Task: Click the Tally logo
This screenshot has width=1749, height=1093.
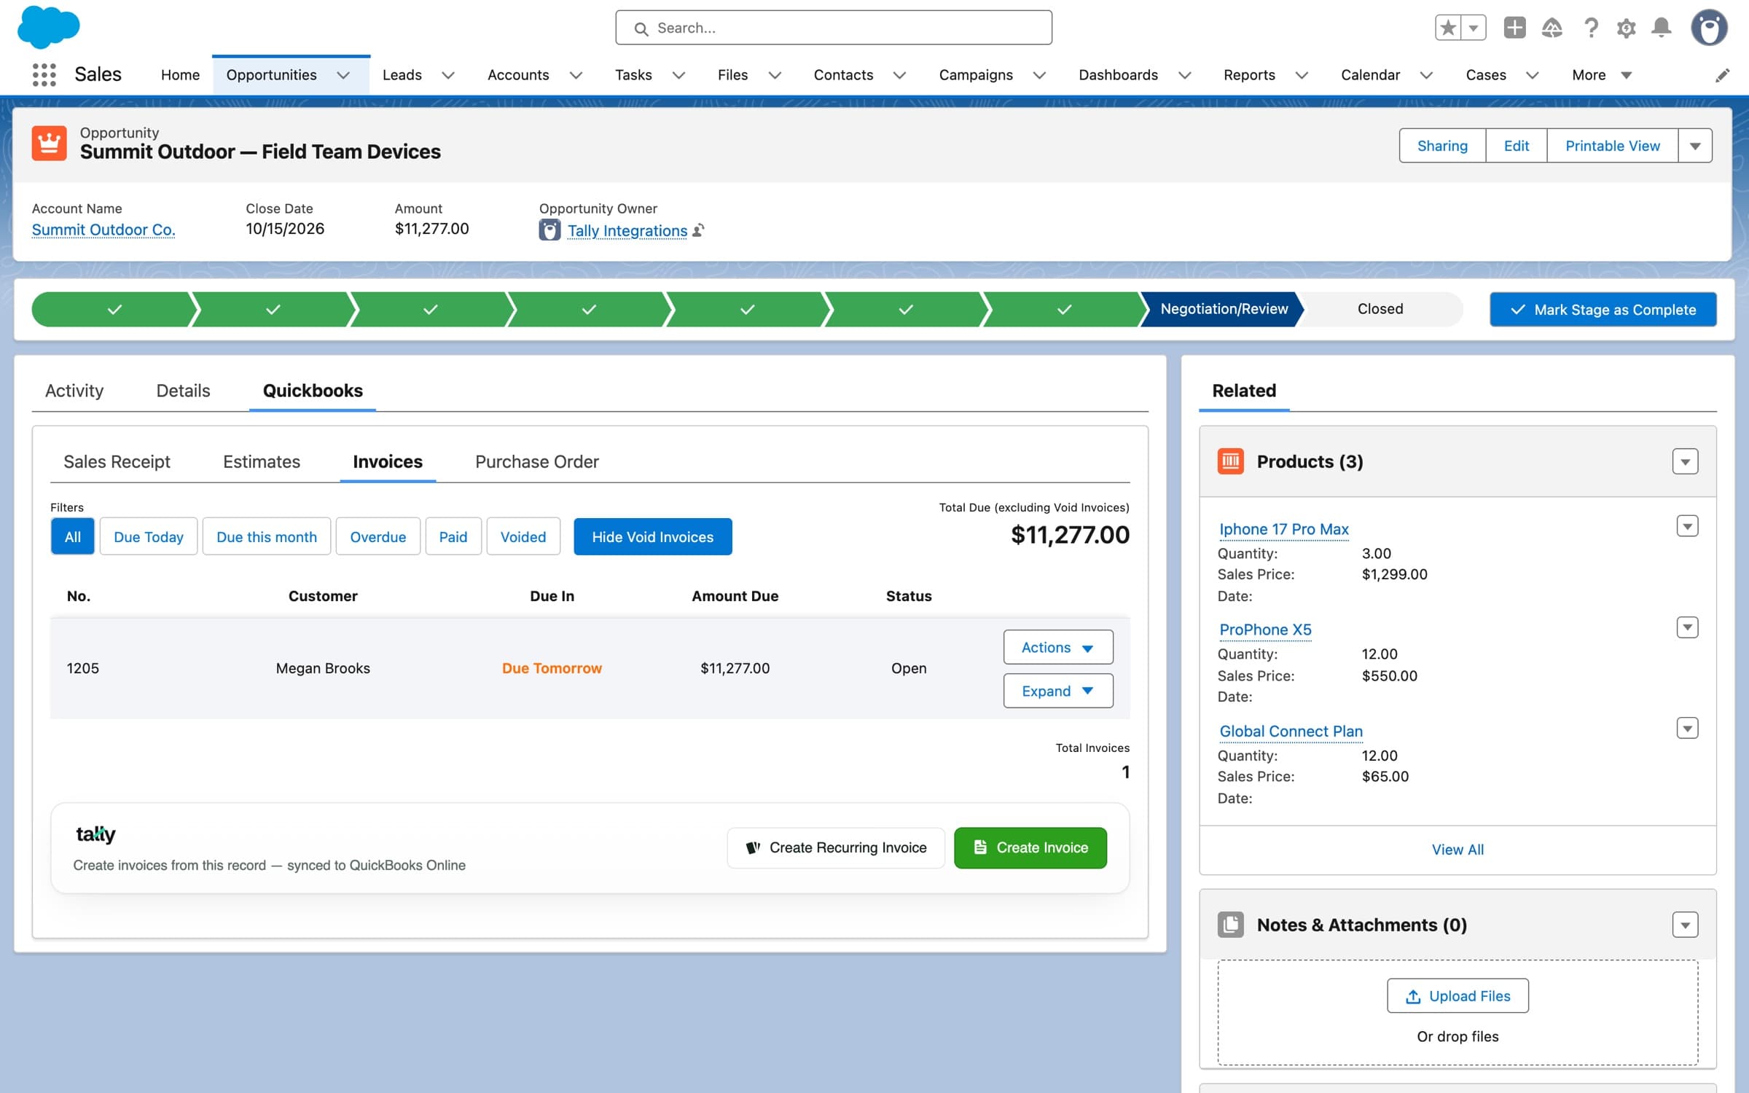Action: coord(95,834)
